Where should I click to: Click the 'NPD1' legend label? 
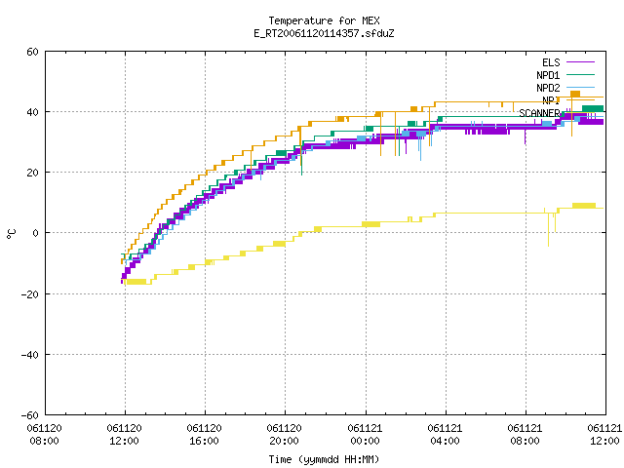pyautogui.click(x=548, y=75)
